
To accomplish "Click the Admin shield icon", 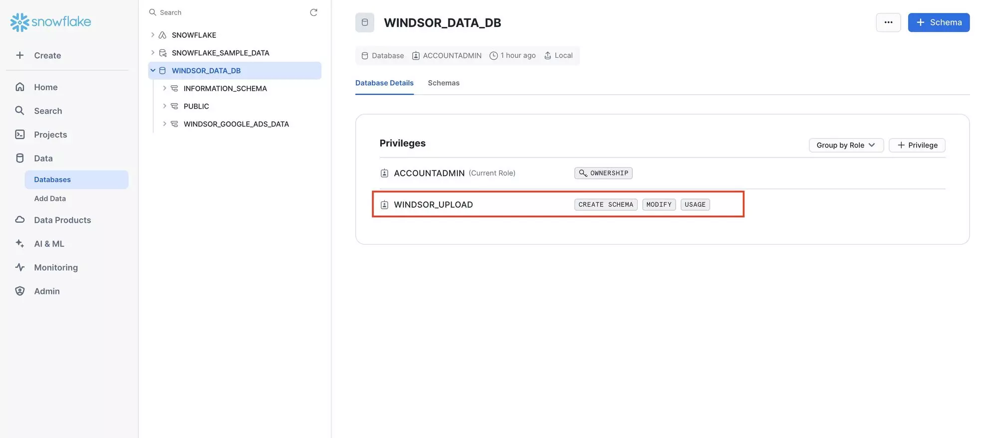I will click(20, 291).
